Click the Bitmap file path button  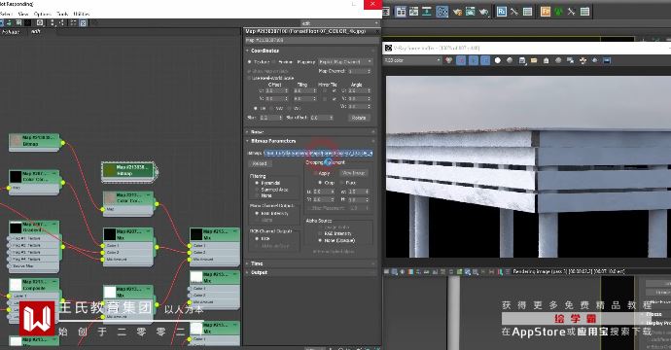click(318, 153)
